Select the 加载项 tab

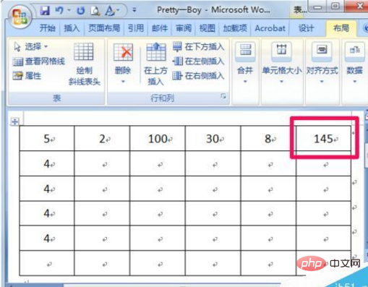[235, 28]
